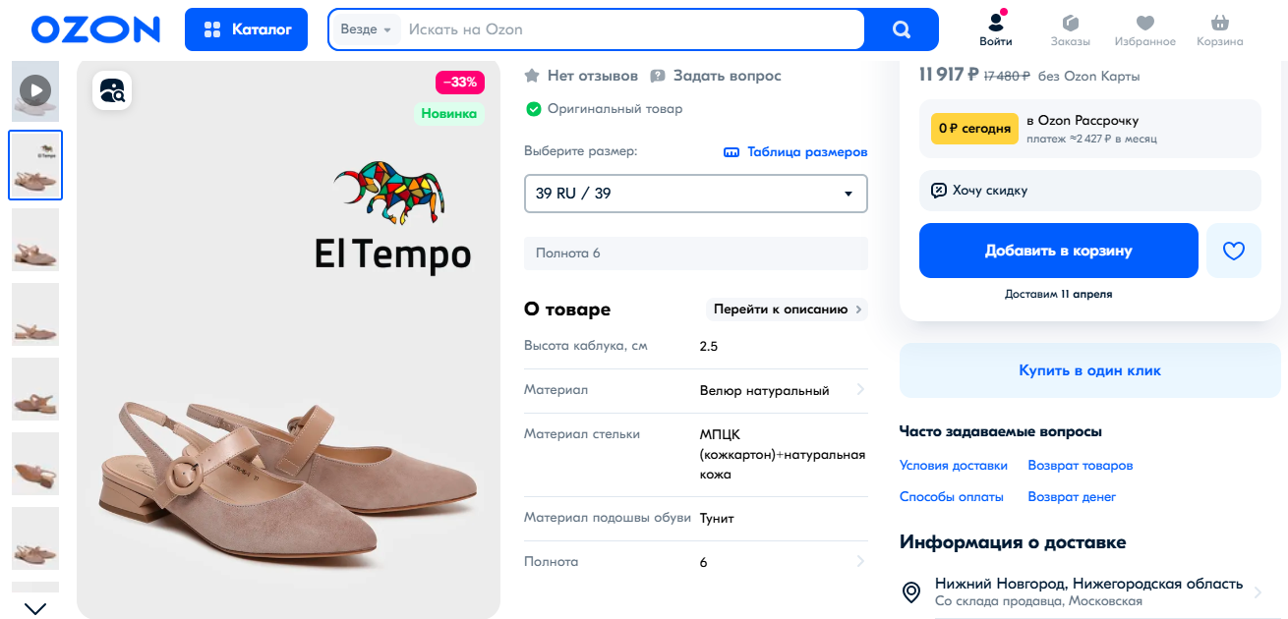Open the Каталог menu
1288x619 pixels.
tap(246, 29)
